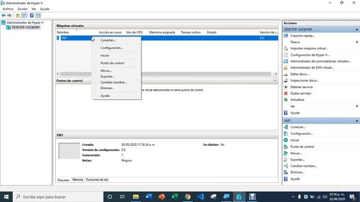The image size is (360, 202).
Task: Click Cambiar nombre icon in Acciones pane
Action: coord(286,166)
